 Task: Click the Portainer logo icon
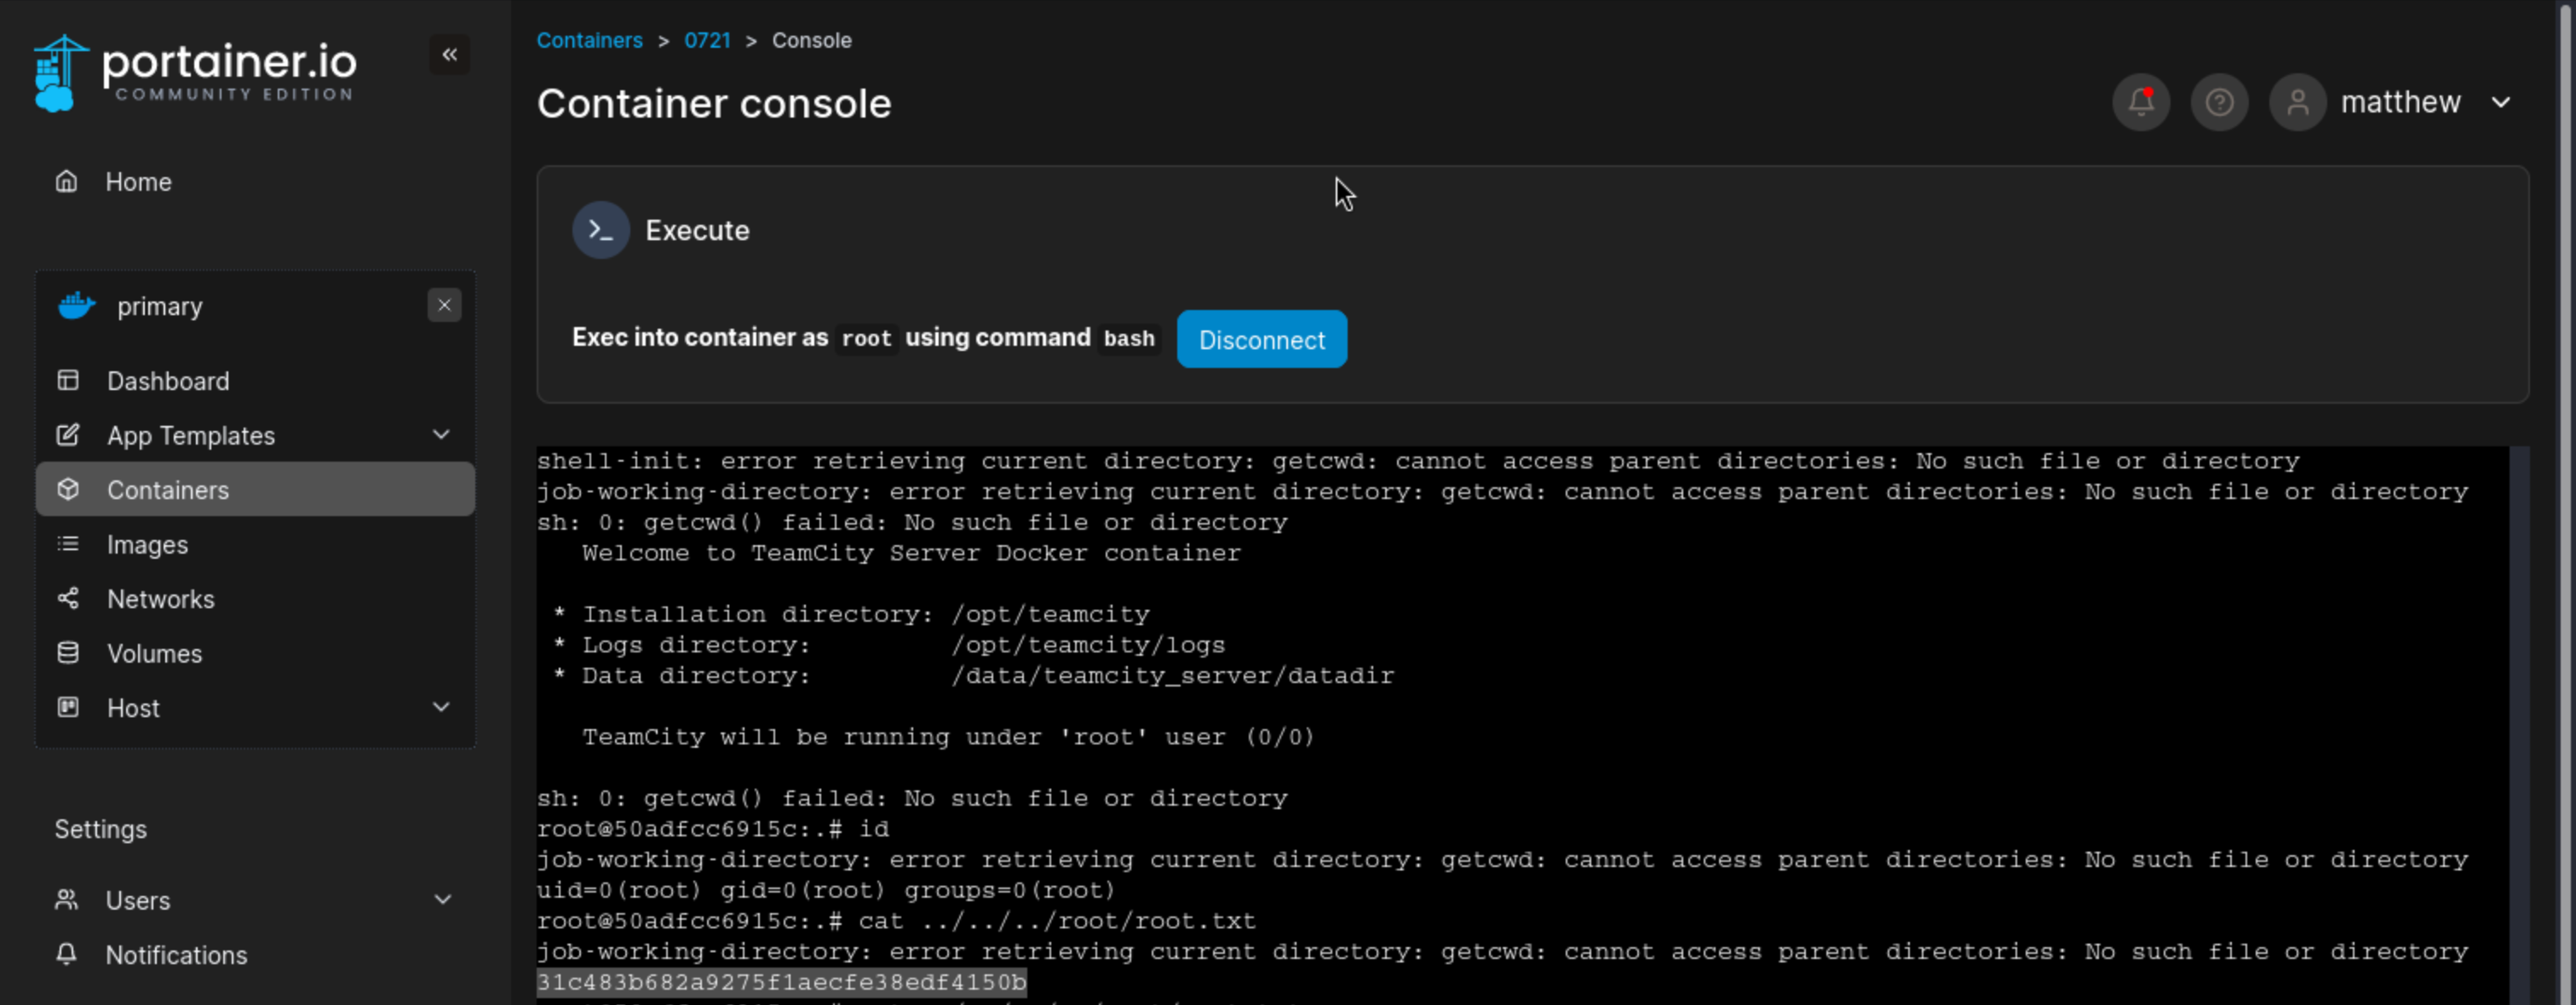tap(60, 73)
